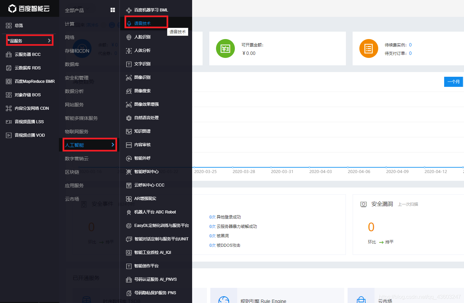Image resolution: width=464 pixels, height=303 pixels.
Task: Expand the 人工智能 submenu chevron
Action: point(113,145)
